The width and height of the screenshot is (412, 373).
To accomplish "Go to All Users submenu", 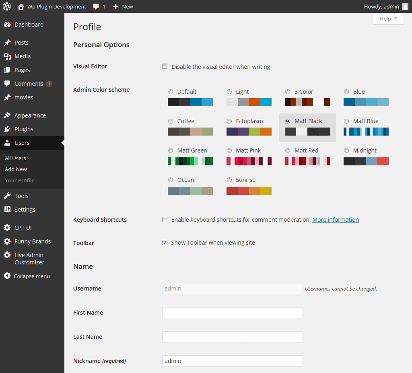I will (16, 158).
